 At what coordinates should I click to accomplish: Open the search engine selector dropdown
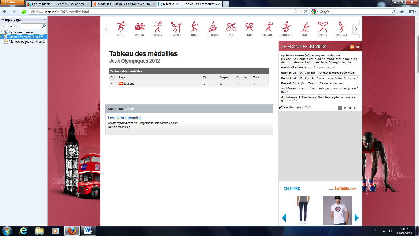[314, 12]
